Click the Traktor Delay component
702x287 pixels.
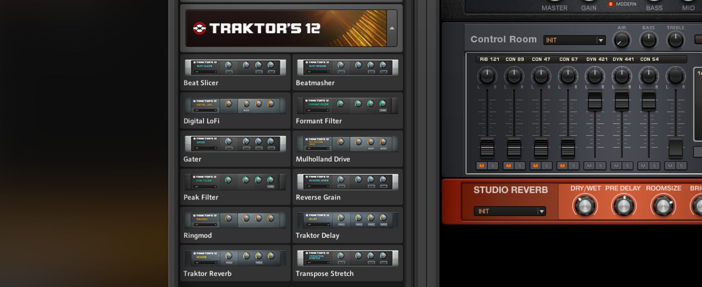click(348, 225)
